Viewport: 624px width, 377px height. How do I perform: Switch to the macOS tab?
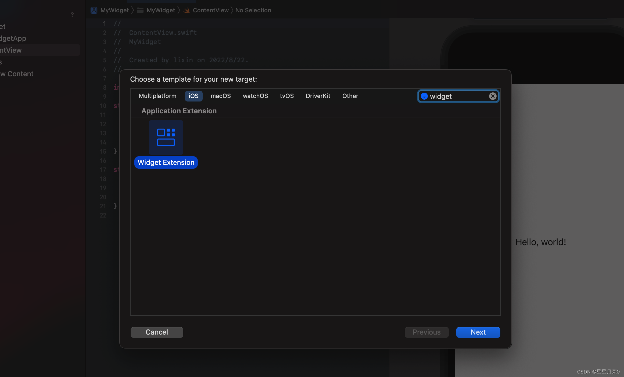(221, 96)
